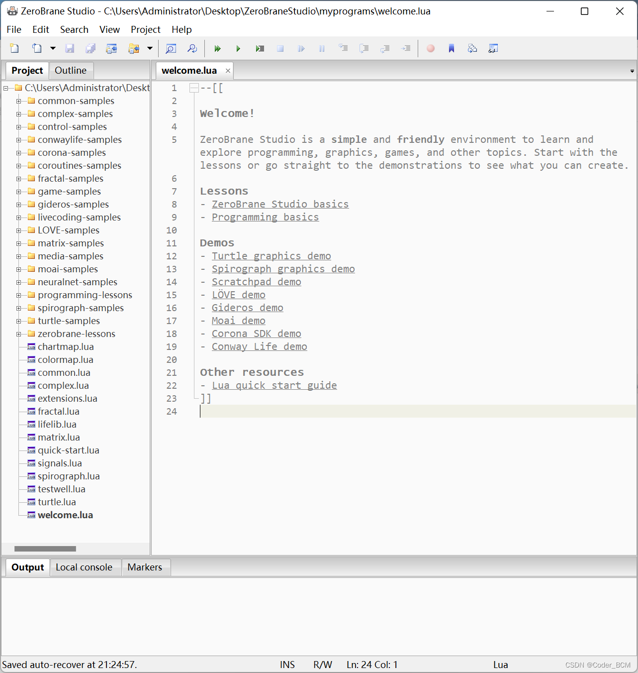Close the welcome.lua editor tab
Viewport: 638px width, 673px height.
[x=228, y=71]
